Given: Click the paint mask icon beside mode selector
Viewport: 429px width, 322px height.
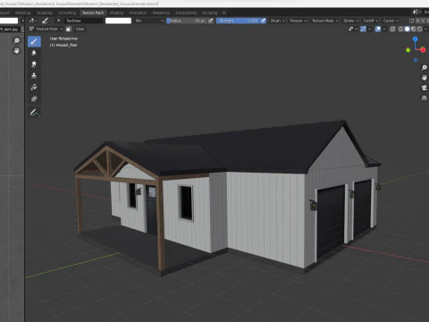Looking at the screenshot, I should point(69,29).
